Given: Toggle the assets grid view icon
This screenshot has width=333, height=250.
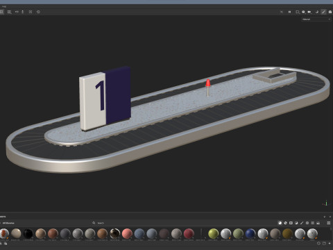Looking at the screenshot, I should 329,223.
